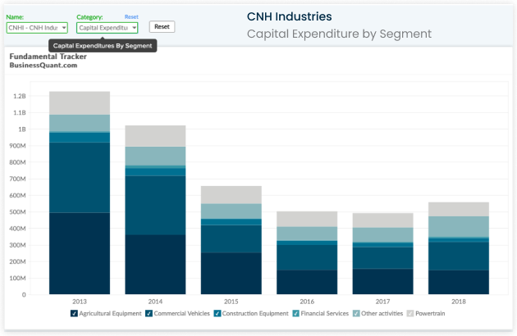Screen dimensions: 517x336
Task: Click the Financial Services legend label
Action: pos(324,313)
